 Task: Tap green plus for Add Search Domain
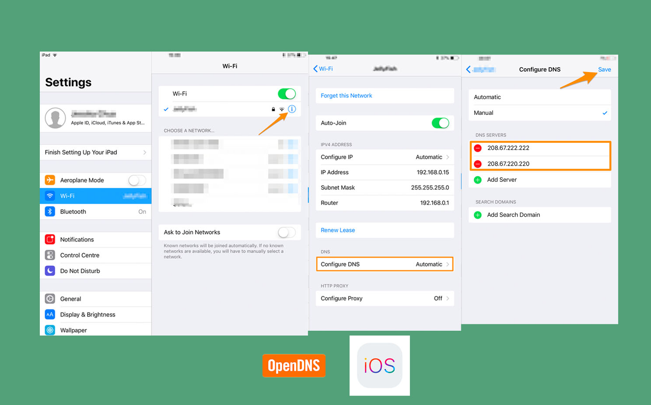(x=478, y=215)
